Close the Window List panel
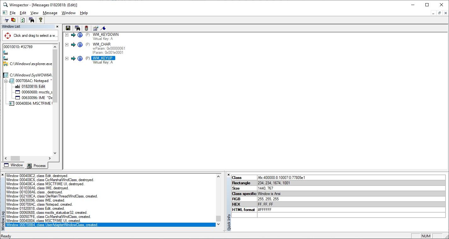The height and width of the screenshot is (239, 449). point(57,27)
